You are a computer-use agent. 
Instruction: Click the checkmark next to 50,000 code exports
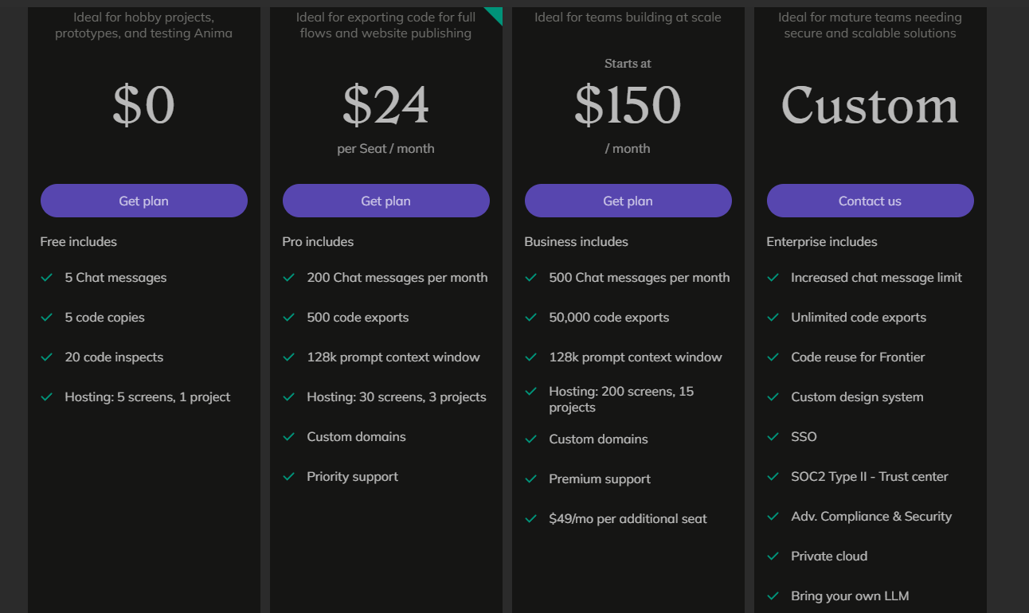tap(531, 318)
